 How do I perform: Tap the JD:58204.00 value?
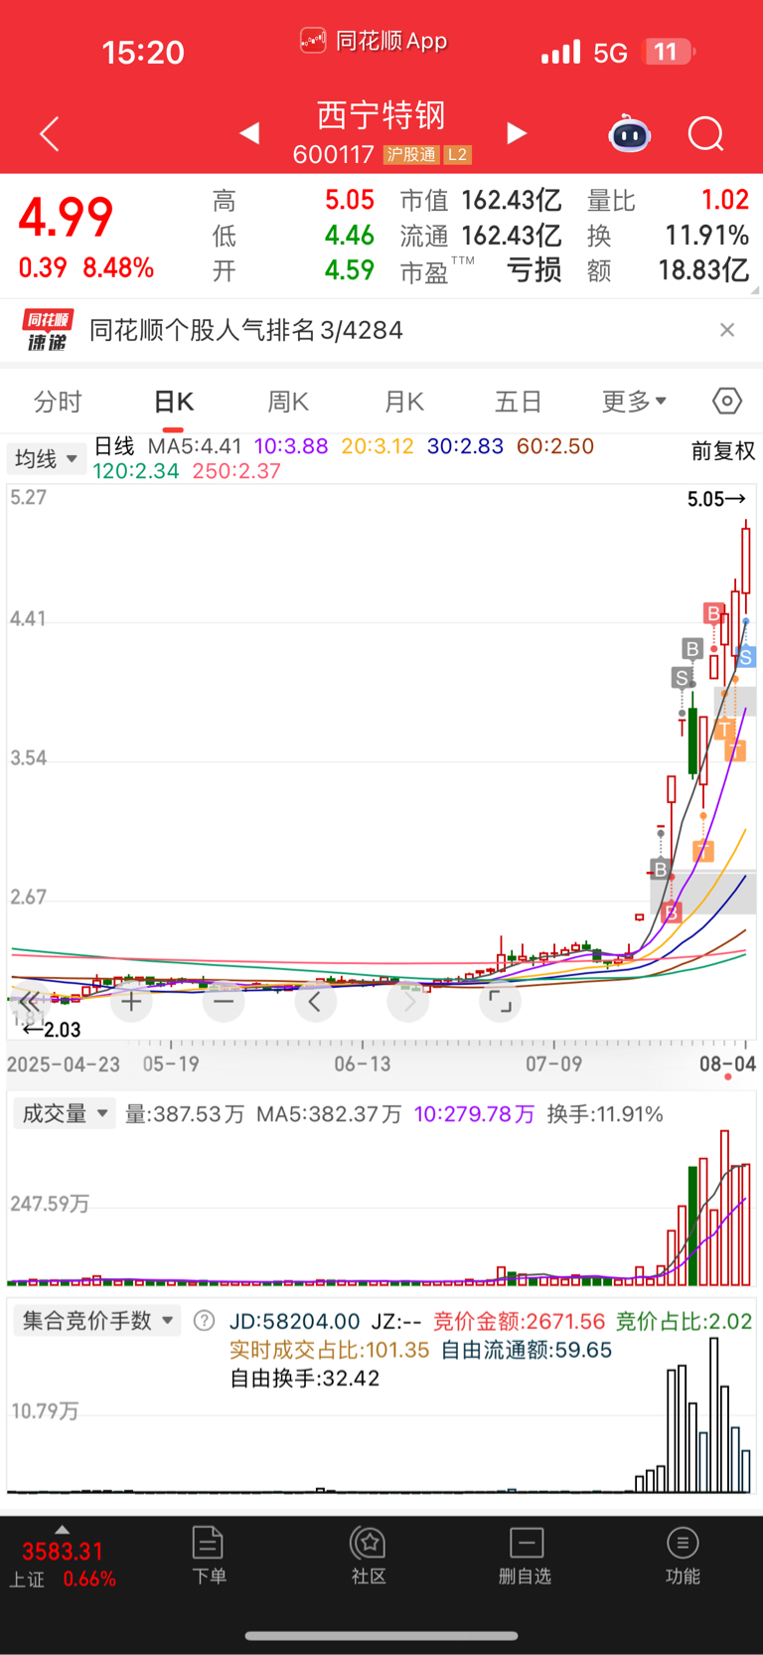[294, 1321]
